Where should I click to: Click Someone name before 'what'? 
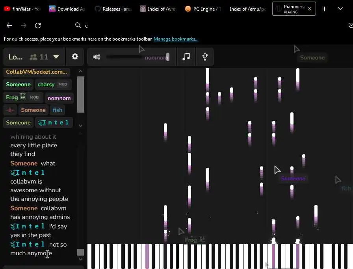click(24, 163)
